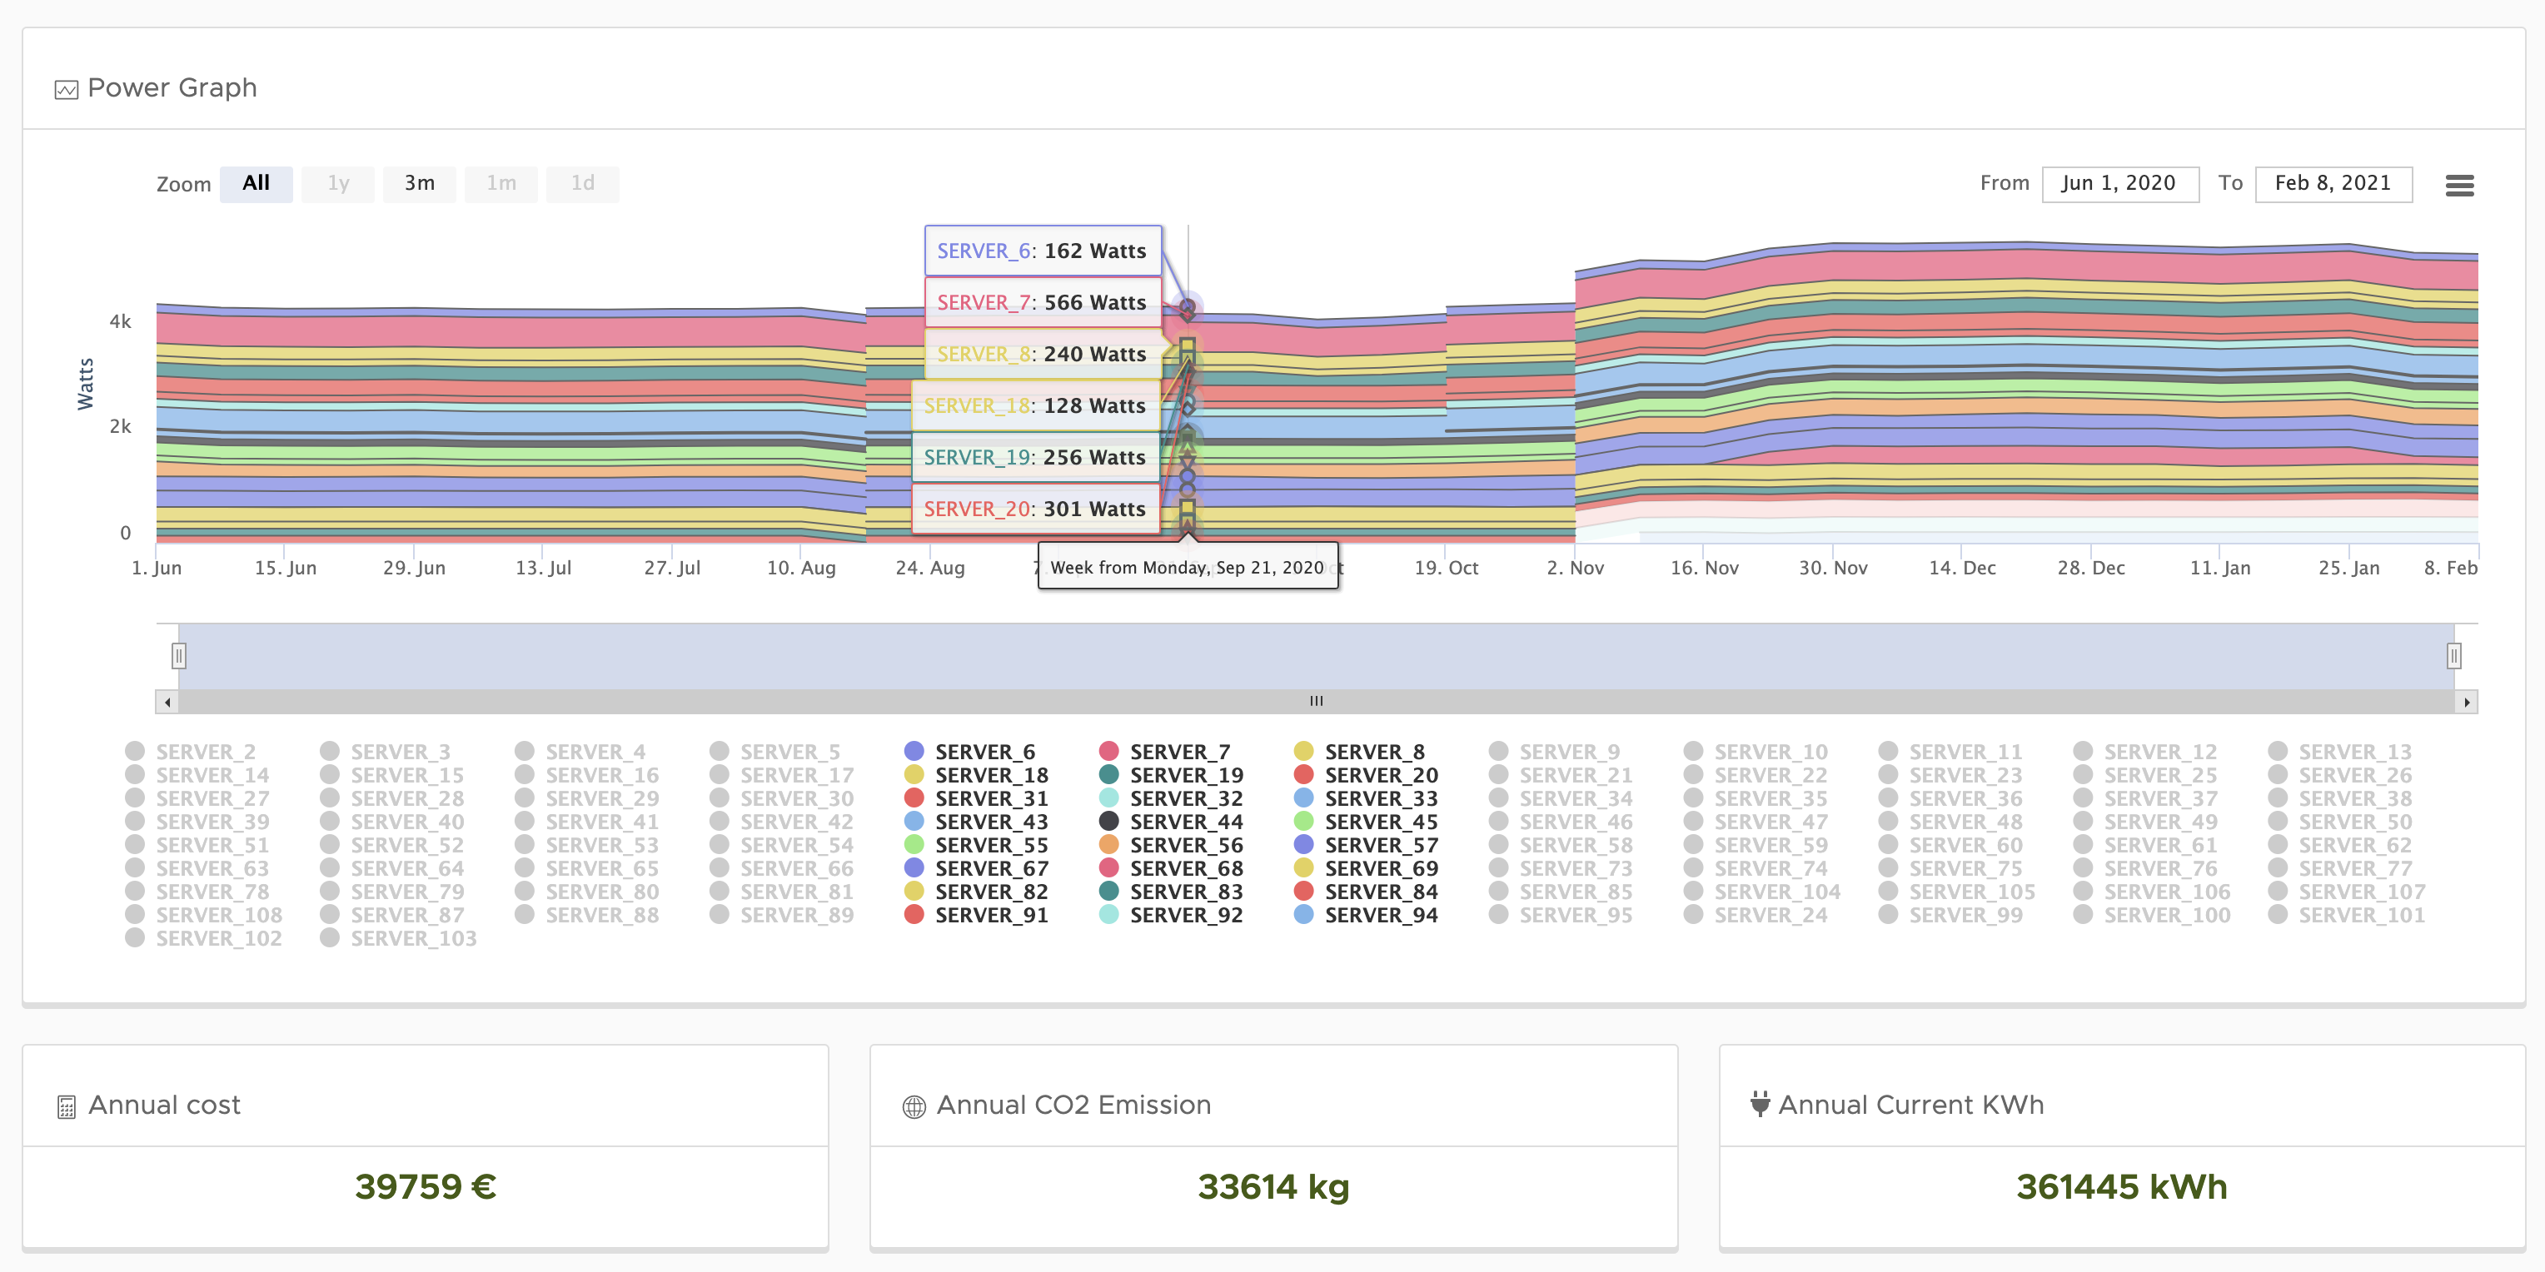Click the 'Week from Monday, Sep 21, 2020' label
Viewport: 2545px width, 1272px height.
point(1188,567)
